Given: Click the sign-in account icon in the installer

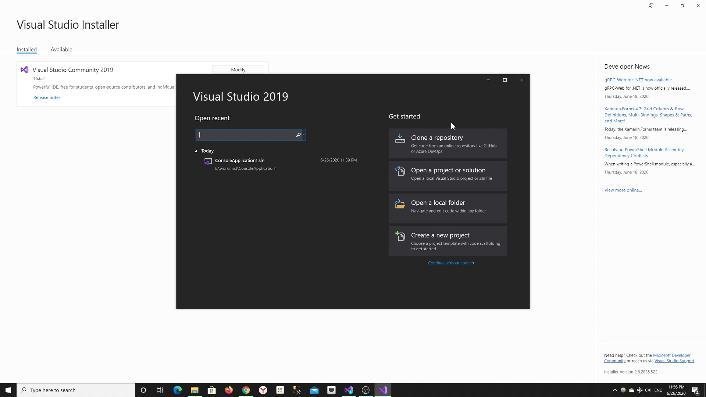Looking at the screenshot, I should 651,5.
